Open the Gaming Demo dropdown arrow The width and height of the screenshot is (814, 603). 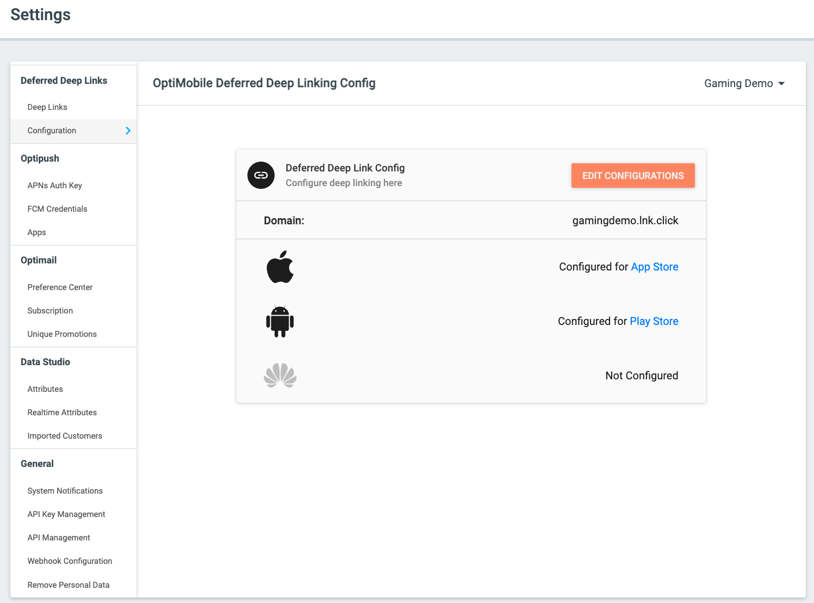coord(781,83)
